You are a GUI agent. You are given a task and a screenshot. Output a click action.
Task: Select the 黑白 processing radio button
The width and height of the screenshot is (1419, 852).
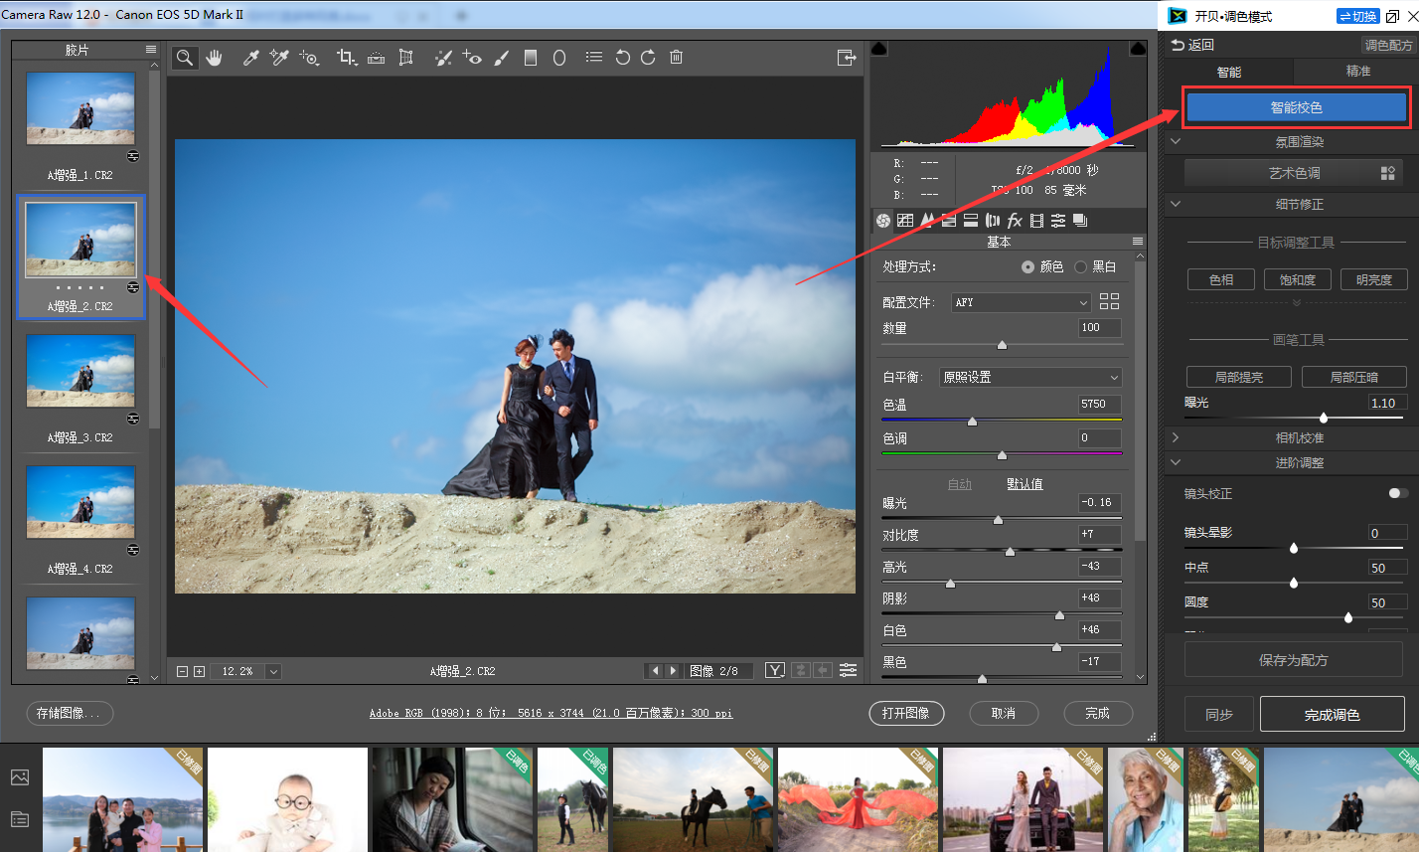1080,267
